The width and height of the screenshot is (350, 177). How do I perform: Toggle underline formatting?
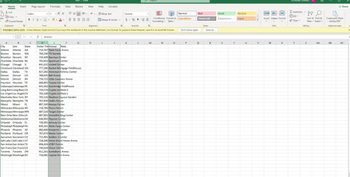pos(37,20)
